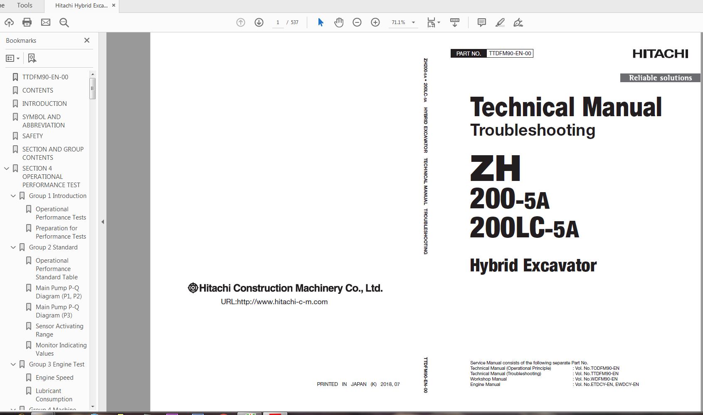Collapse the left navigation pane
703x415 pixels.
coord(103,222)
